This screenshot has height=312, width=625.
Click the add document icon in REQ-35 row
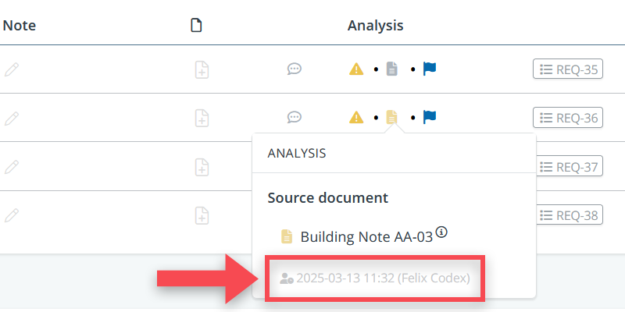pyautogui.click(x=202, y=69)
